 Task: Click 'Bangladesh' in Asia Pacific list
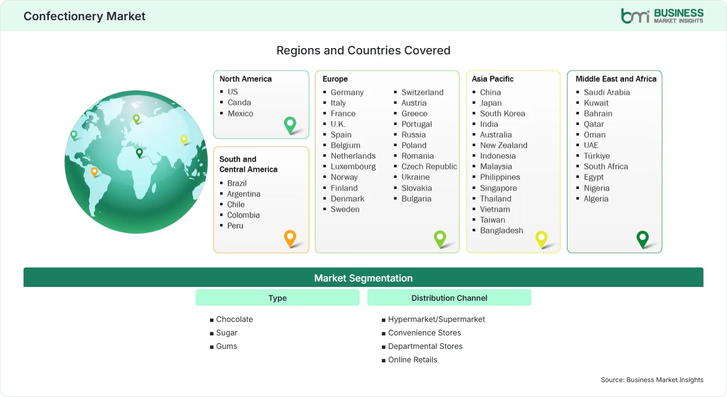tap(501, 231)
